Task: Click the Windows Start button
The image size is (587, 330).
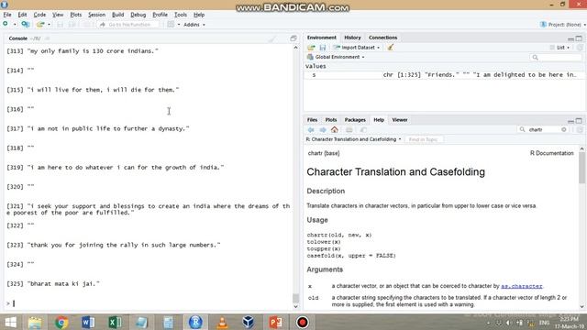Action: coord(11,322)
